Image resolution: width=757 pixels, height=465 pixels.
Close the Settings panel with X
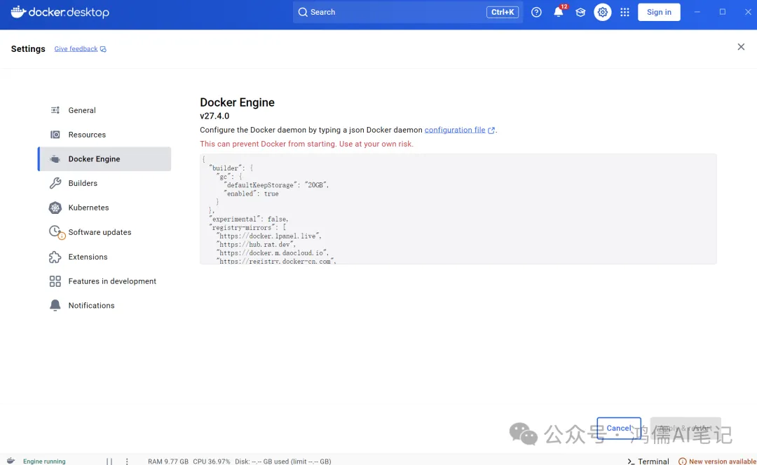741,47
